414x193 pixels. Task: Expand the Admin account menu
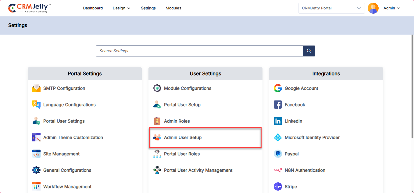coord(391,8)
